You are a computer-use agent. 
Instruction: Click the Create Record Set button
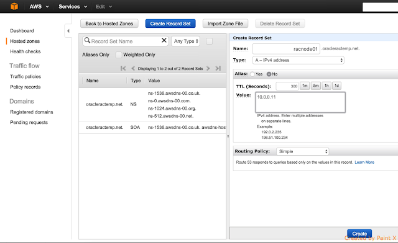170,24
